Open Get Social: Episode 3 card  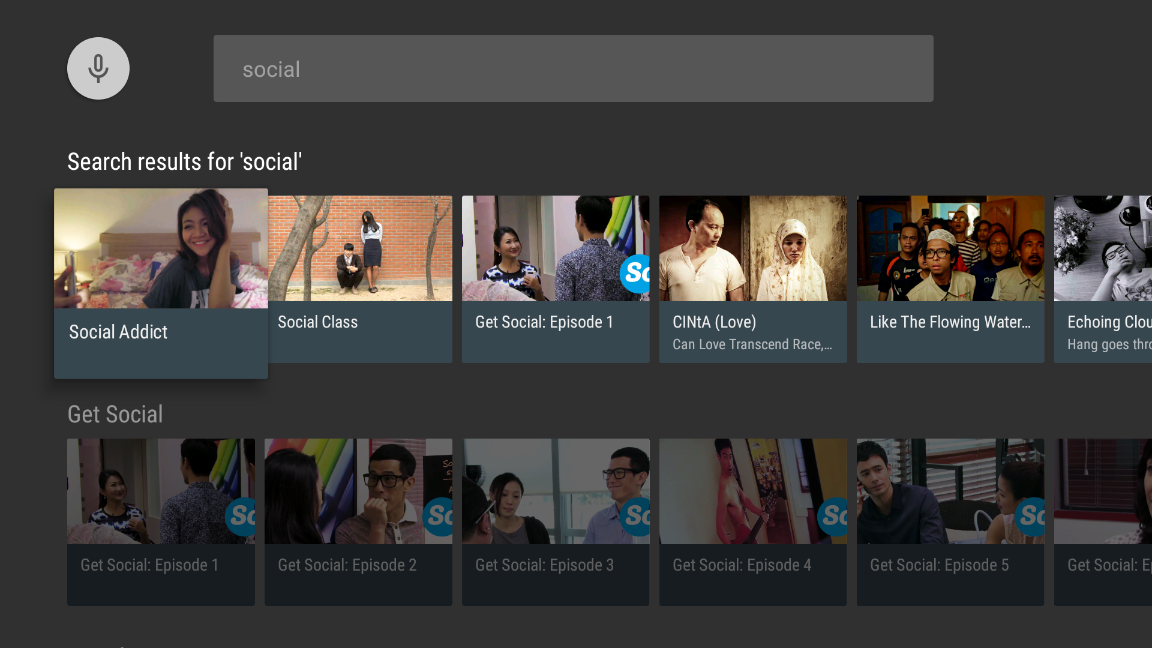click(x=556, y=522)
